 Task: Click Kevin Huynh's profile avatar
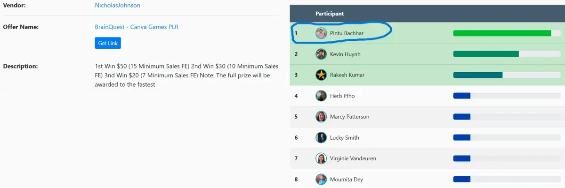point(321,54)
